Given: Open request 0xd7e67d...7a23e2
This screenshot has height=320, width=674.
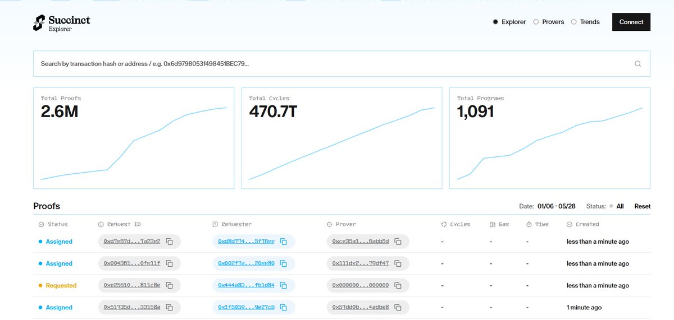Looking at the screenshot, I should (132, 242).
